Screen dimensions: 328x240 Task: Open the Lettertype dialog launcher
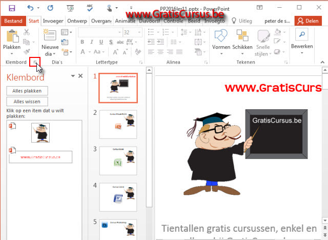141,63
